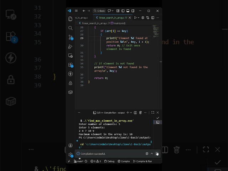228x171 pixels.
Task: Click line number 29 gutter
Action: 82,38
